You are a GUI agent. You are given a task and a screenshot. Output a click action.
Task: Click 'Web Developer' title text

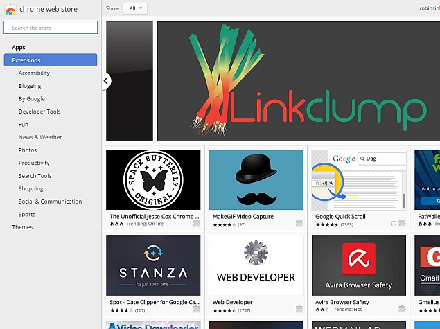(x=232, y=303)
